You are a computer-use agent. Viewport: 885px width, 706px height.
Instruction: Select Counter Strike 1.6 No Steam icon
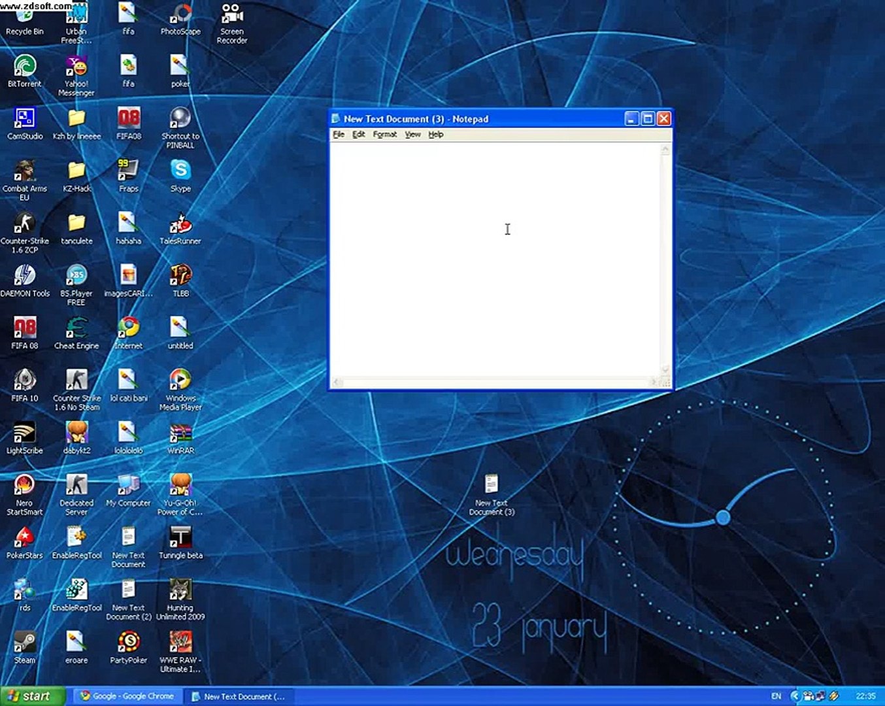tap(76, 390)
